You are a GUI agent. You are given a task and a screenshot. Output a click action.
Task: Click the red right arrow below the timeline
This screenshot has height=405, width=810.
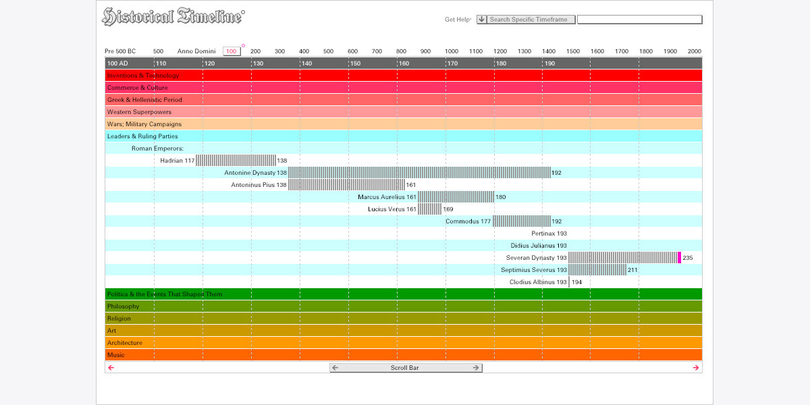point(696,368)
